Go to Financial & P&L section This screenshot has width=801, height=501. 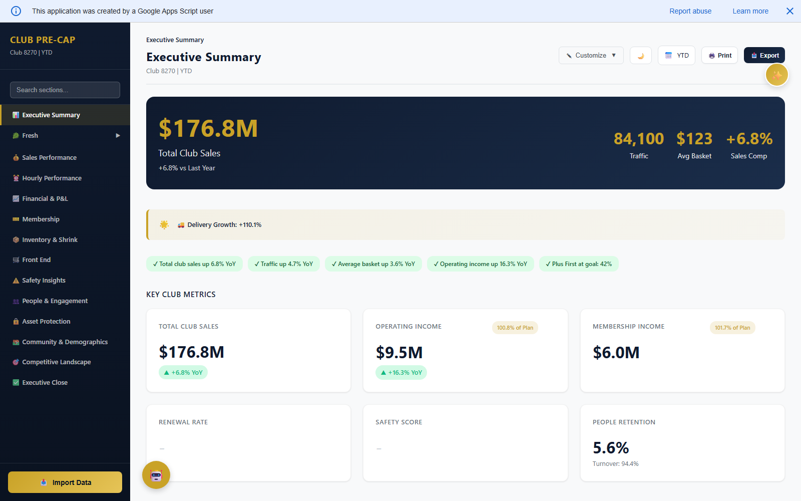[x=45, y=199]
